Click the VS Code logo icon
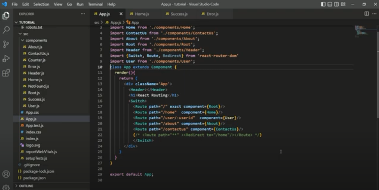The image size is (379, 190). pyautogui.click(x=4, y=4)
